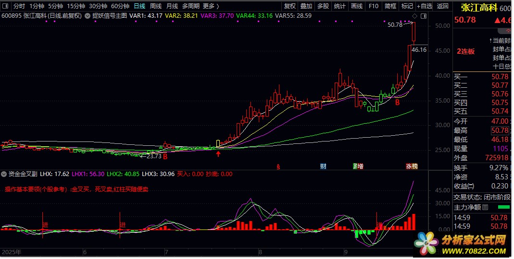Image resolution: width=514 pixels, height=259 pixels.
Task: Expand the 资金金叉副 indicator dropdown
Action: coord(4,174)
